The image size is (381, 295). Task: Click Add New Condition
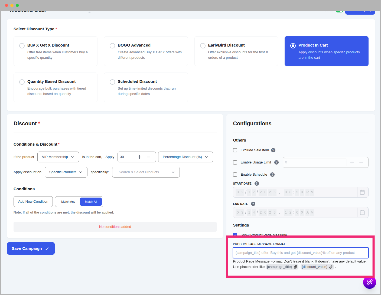[33, 201]
